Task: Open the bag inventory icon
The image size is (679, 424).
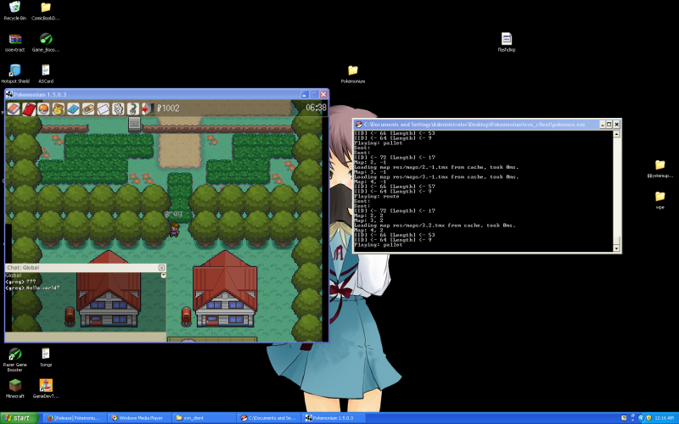Action: point(58,109)
